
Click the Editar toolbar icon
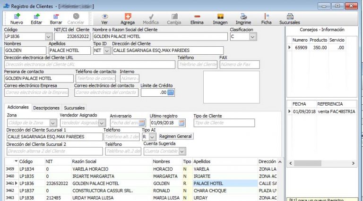36,17
